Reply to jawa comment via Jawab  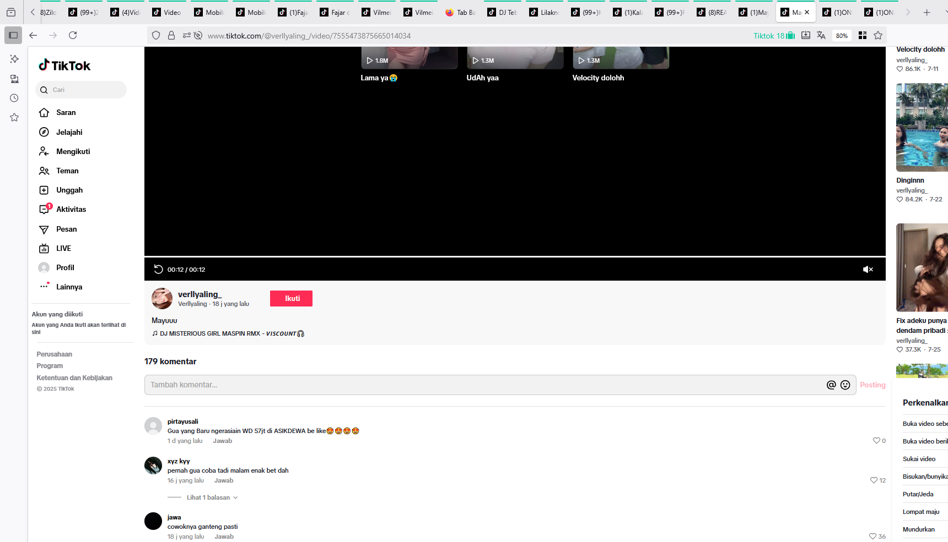point(224,536)
